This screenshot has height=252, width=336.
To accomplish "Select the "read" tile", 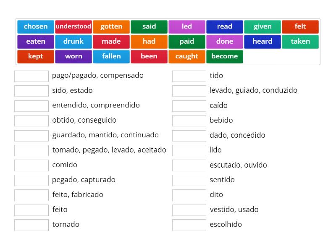I will click(x=224, y=26).
